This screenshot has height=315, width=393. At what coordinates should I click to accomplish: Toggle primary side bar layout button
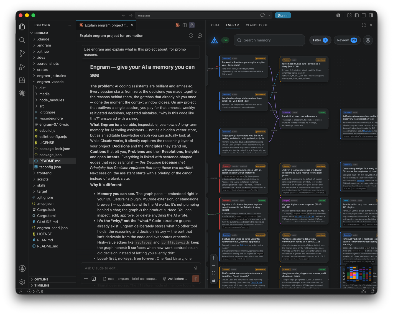[357, 15]
